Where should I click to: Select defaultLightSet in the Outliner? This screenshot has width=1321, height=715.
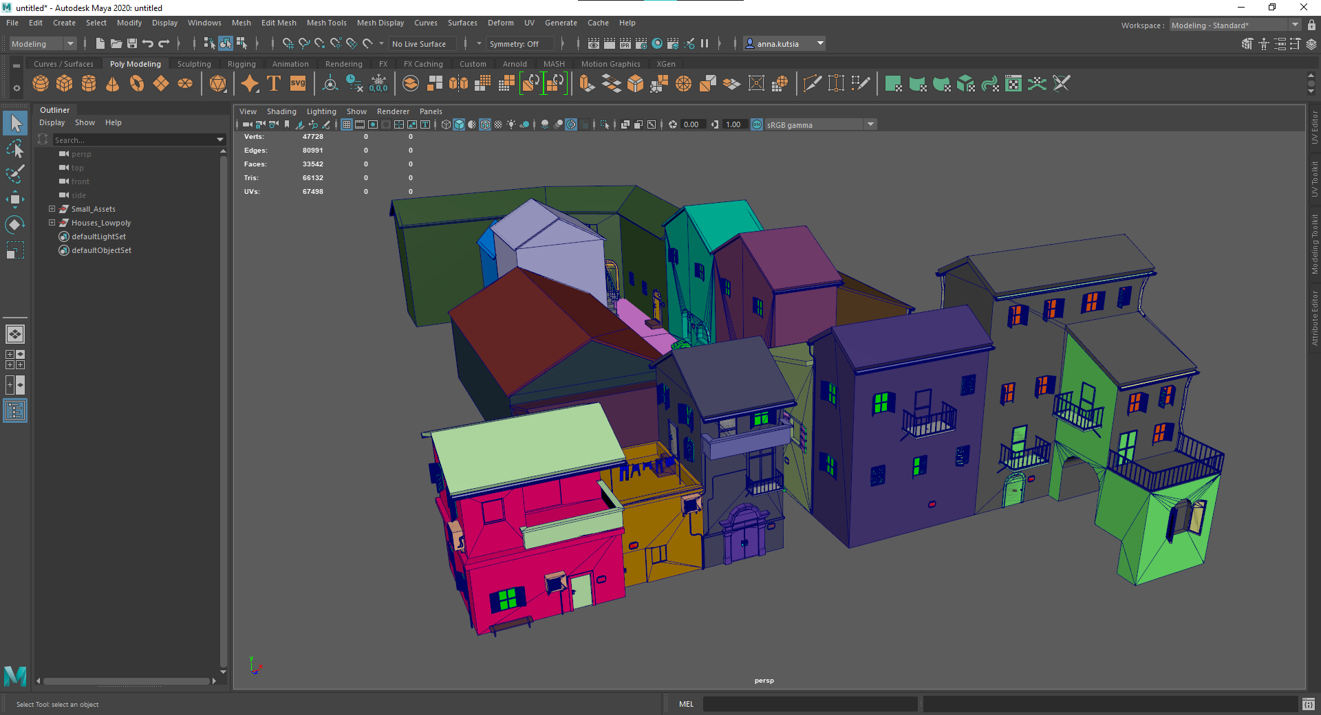tap(98, 236)
